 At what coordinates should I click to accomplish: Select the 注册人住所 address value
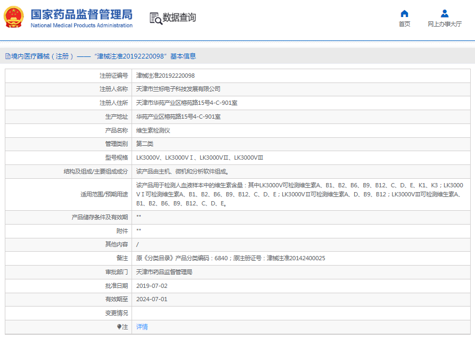(186, 103)
